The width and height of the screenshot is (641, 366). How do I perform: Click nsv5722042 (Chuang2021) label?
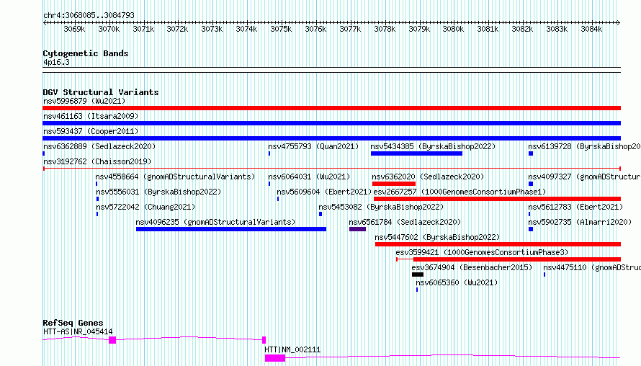click(x=145, y=207)
